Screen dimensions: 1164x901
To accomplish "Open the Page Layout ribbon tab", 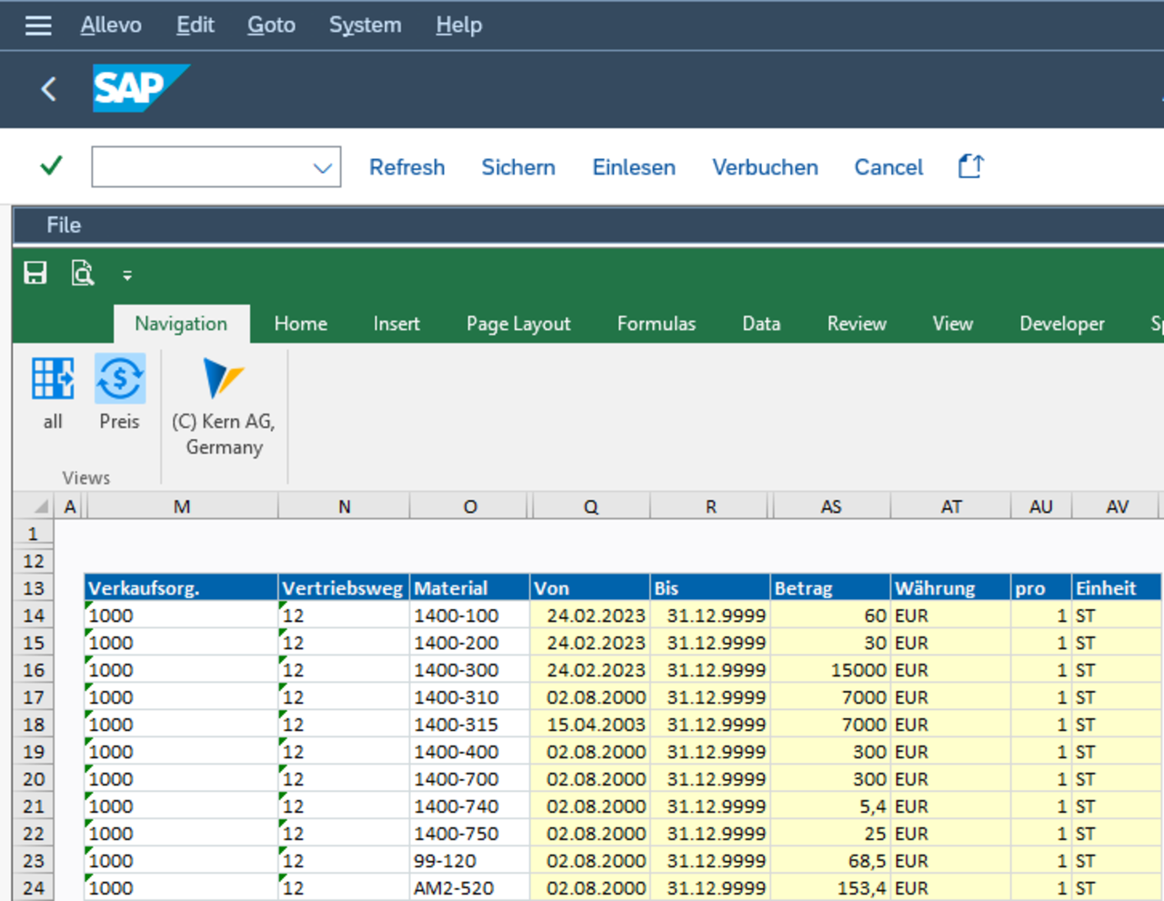I will click(x=517, y=324).
